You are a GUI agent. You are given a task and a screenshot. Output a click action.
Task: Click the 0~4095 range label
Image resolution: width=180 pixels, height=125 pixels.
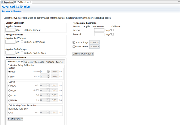click(37, 72)
